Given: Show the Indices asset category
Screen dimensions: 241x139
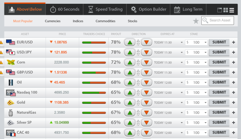Looking at the screenshot, I should coord(78,21).
